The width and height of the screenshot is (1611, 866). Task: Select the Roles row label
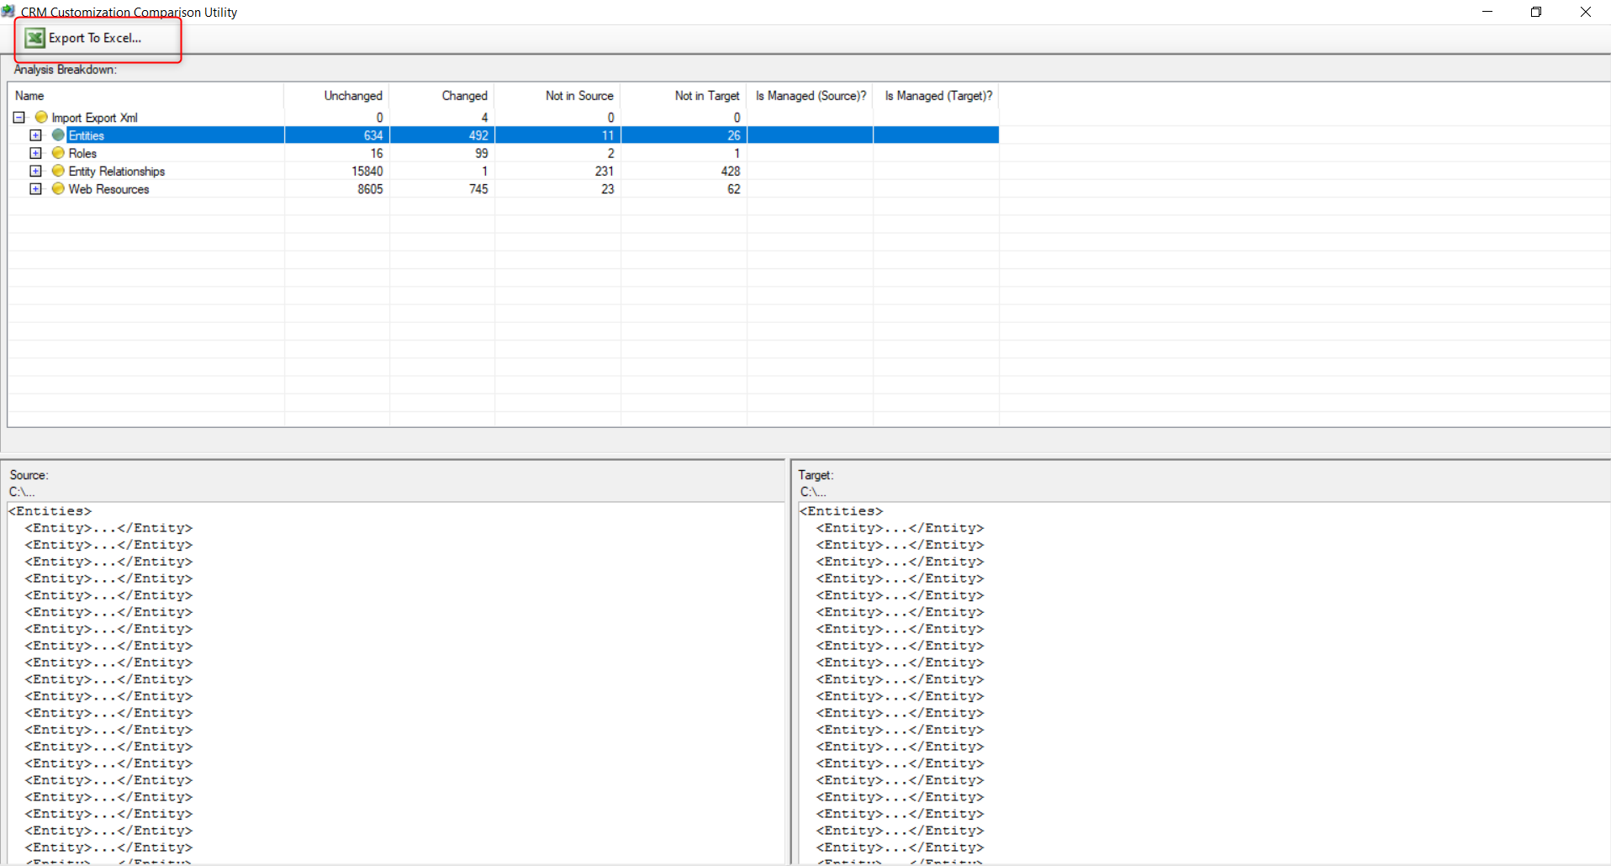(82, 153)
